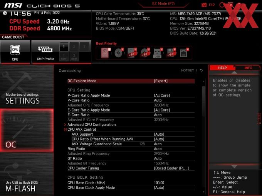Select the network boot device icon
The width and height of the screenshot is (262, 196).
184,53
